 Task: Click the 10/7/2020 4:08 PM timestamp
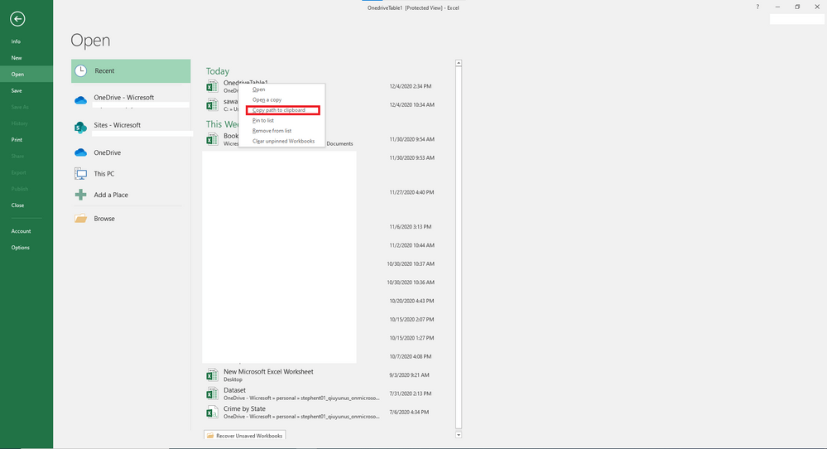(x=411, y=357)
